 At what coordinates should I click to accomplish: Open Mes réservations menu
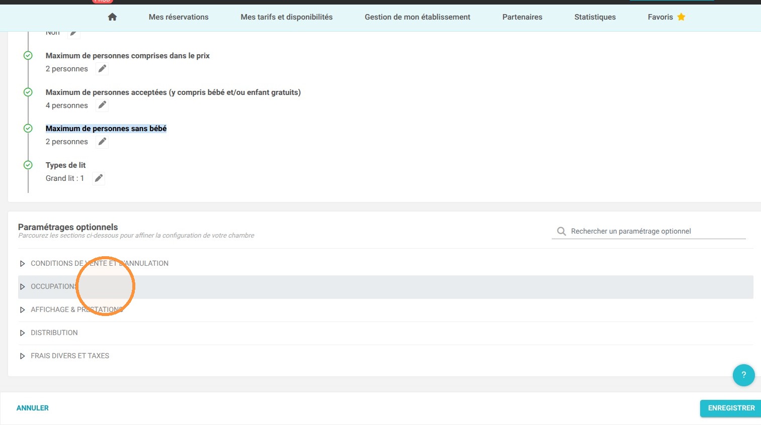(x=179, y=17)
